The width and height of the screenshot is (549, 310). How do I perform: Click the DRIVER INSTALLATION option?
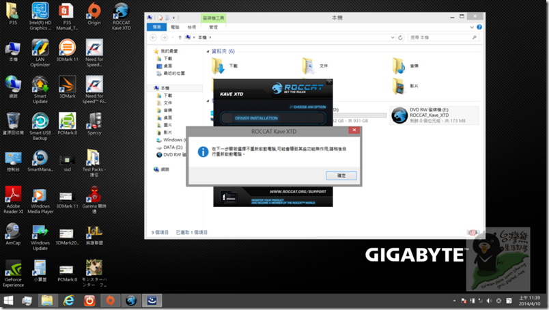[x=273, y=118]
